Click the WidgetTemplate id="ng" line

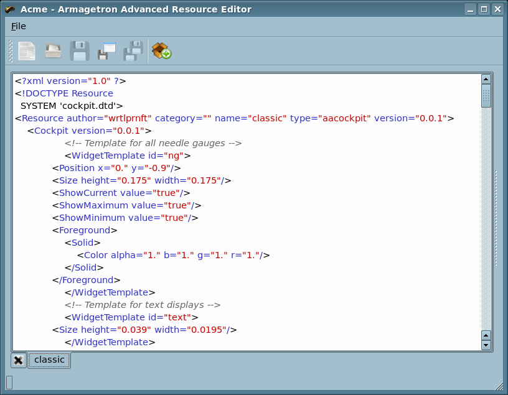point(128,156)
